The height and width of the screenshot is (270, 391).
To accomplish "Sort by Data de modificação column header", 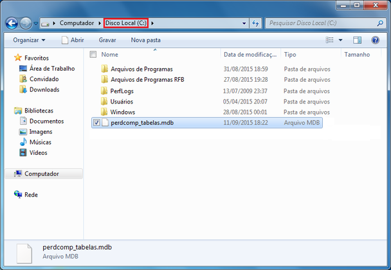I will click(250, 55).
